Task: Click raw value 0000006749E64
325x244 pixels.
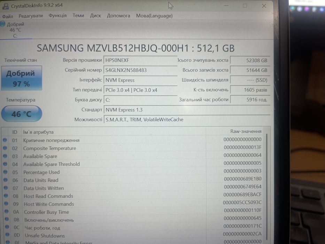Action: click(x=242, y=187)
